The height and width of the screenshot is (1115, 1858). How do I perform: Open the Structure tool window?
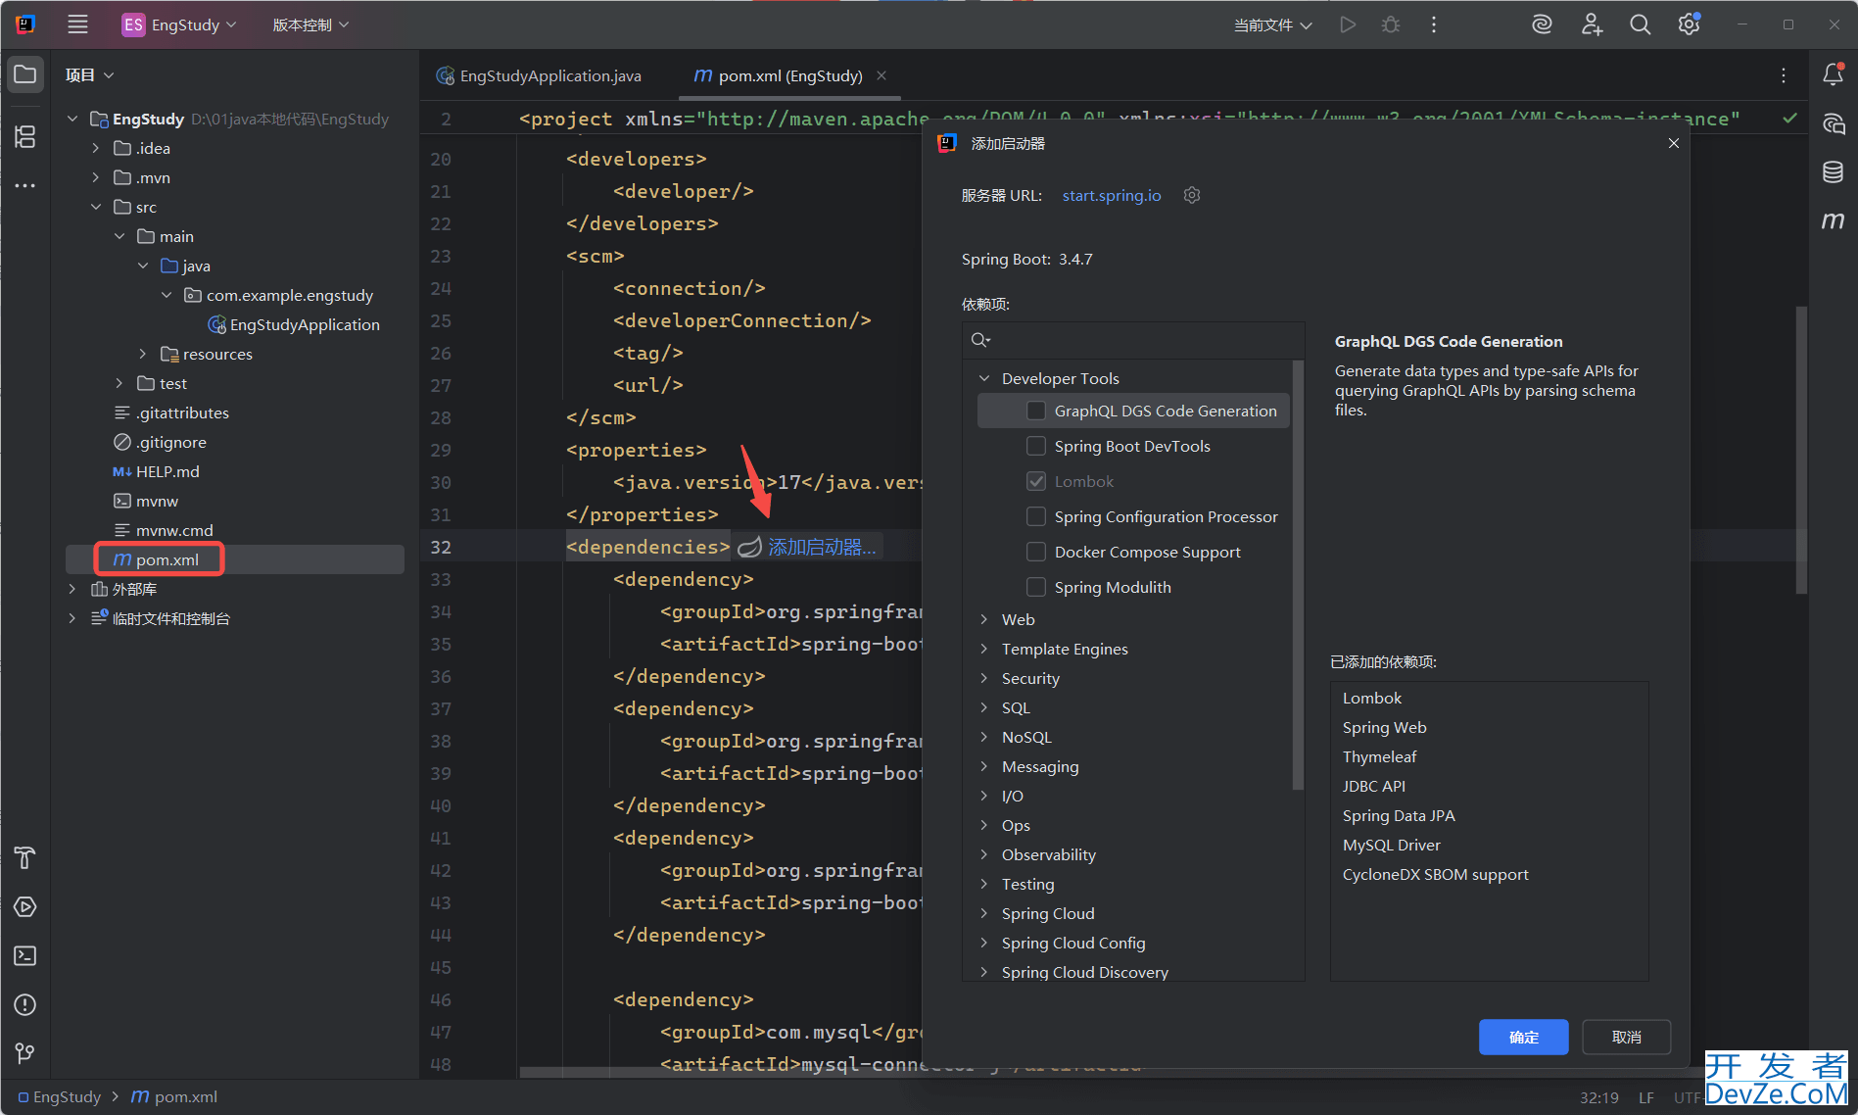click(25, 136)
